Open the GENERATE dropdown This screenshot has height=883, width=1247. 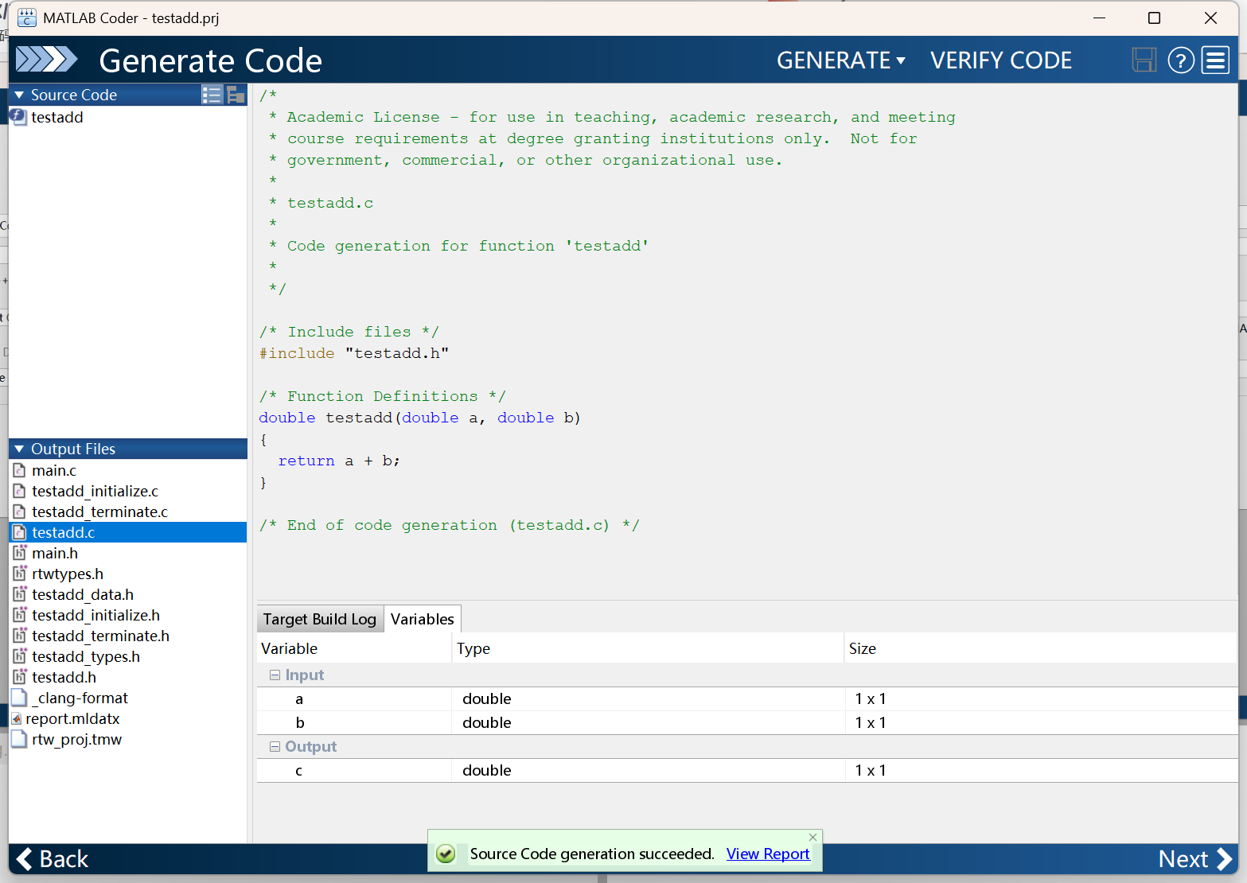[x=841, y=60]
